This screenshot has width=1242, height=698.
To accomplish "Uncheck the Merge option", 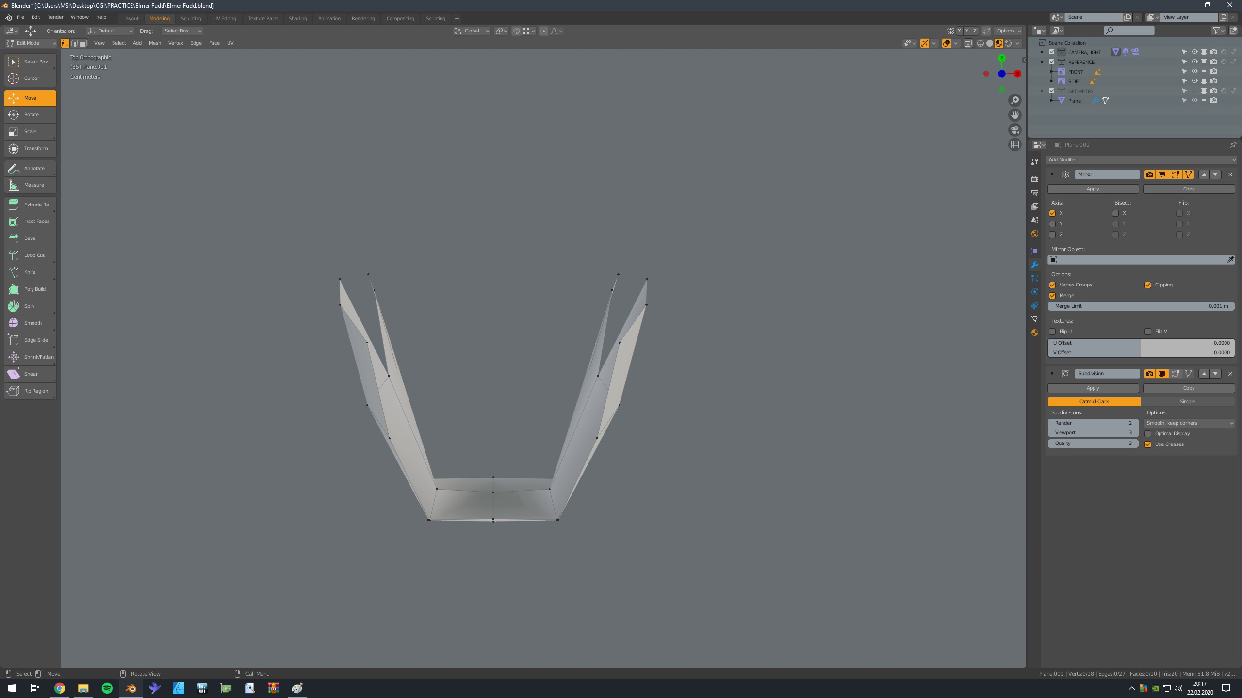I will coord(1052,296).
